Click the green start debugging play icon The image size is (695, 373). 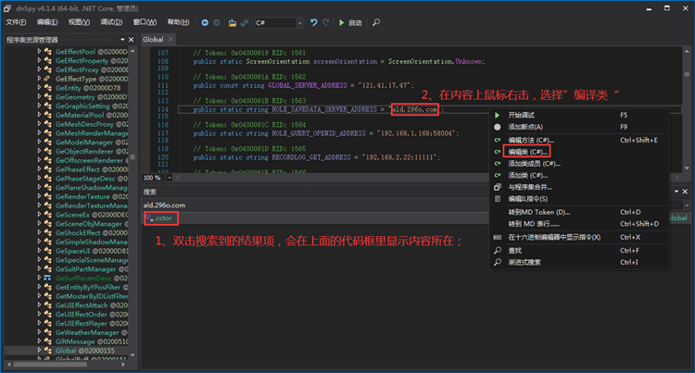(x=342, y=22)
